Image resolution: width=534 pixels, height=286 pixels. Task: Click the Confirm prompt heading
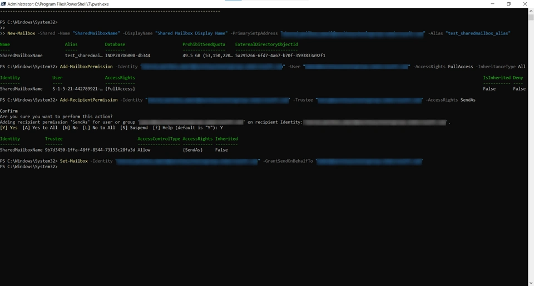click(x=9, y=111)
